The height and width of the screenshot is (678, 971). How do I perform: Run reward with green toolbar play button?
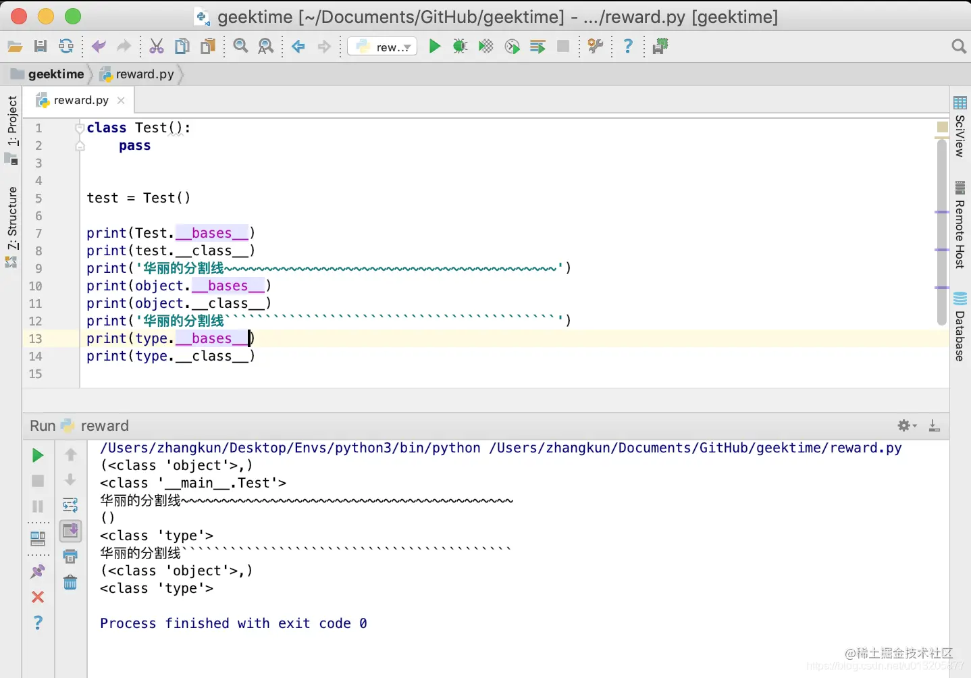435,47
